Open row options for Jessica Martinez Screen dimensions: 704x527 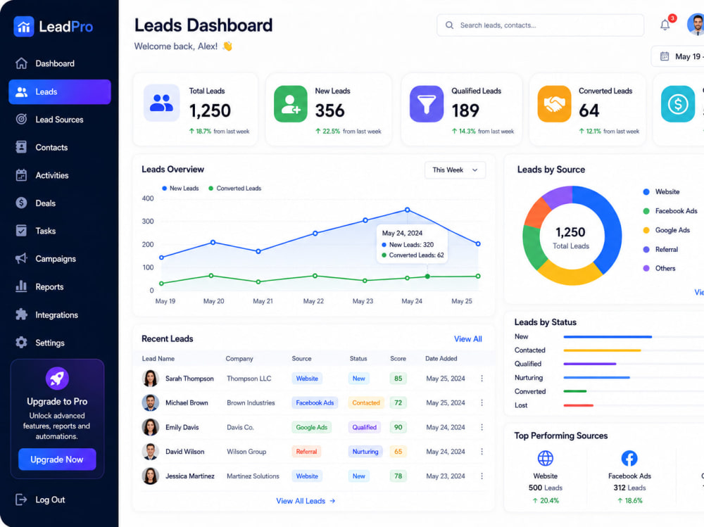(x=482, y=476)
